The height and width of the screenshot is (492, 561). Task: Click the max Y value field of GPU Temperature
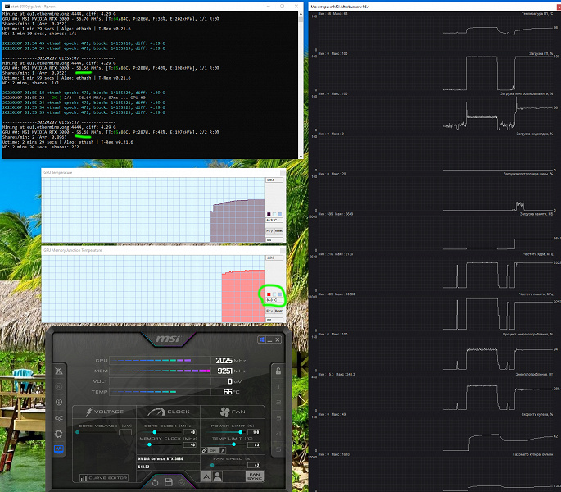pos(274,180)
